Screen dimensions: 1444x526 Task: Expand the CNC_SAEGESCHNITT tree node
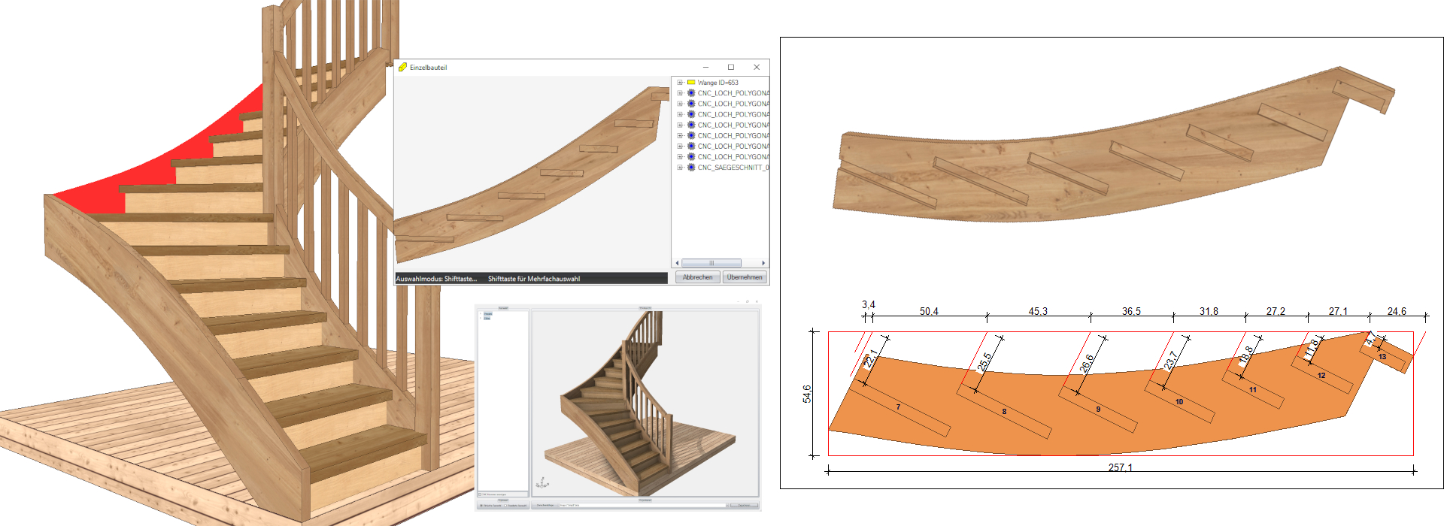click(x=680, y=168)
